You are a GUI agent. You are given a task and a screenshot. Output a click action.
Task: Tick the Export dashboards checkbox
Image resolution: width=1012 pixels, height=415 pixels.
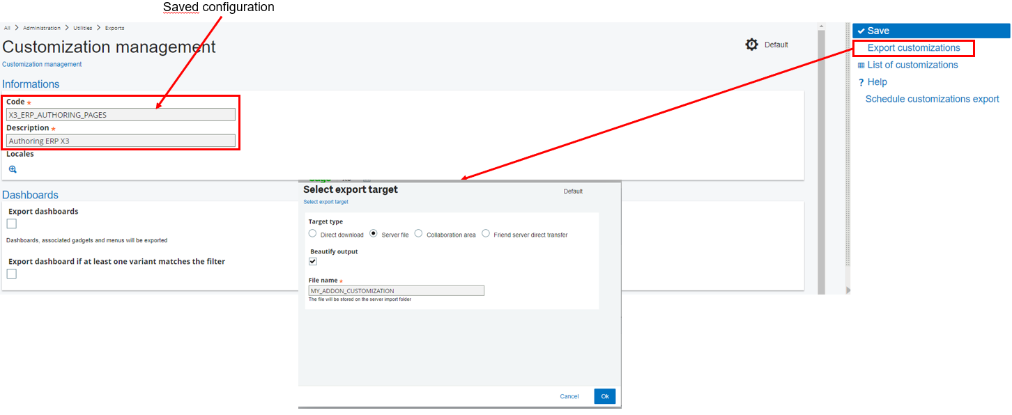pyautogui.click(x=11, y=224)
